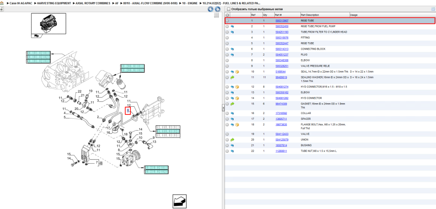436x209 pixels.
Task: Open part number 5169544 link
Action: click(x=280, y=71)
